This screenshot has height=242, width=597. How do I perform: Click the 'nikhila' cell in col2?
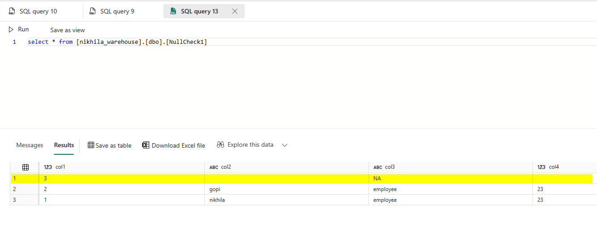(286, 200)
